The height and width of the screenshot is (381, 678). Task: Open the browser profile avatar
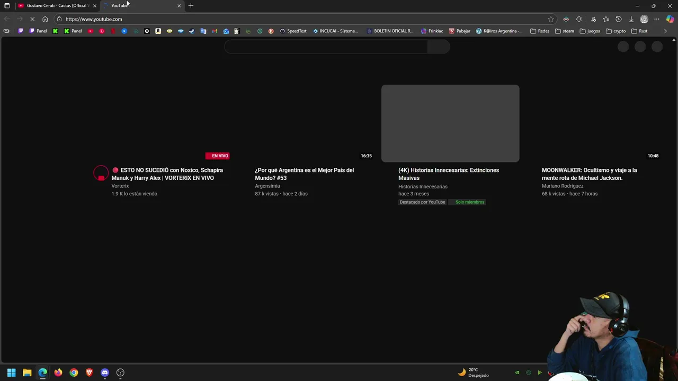click(644, 19)
